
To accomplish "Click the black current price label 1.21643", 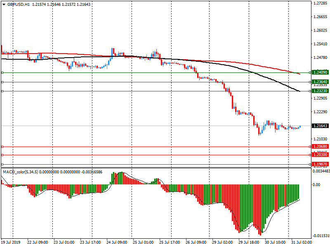I will point(321,126).
